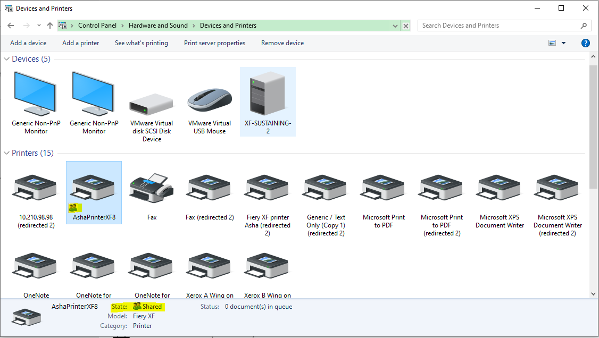Expand the chevron after Hardware and Sound

(194, 26)
